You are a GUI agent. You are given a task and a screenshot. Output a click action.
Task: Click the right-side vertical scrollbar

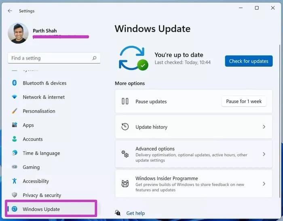tap(280, 121)
